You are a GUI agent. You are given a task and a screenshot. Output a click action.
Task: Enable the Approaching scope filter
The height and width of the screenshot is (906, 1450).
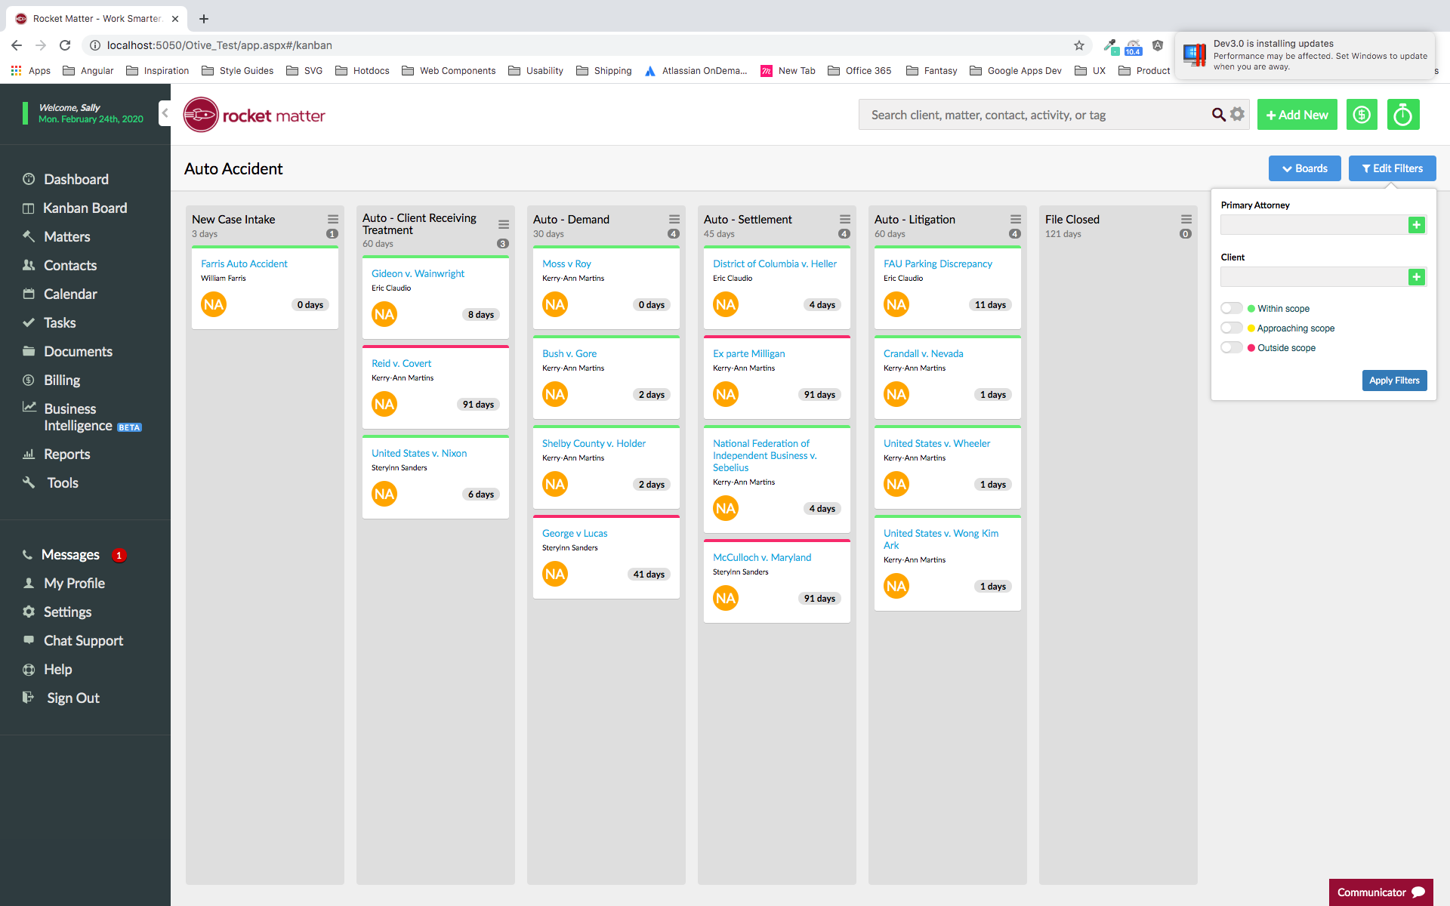(x=1232, y=328)
